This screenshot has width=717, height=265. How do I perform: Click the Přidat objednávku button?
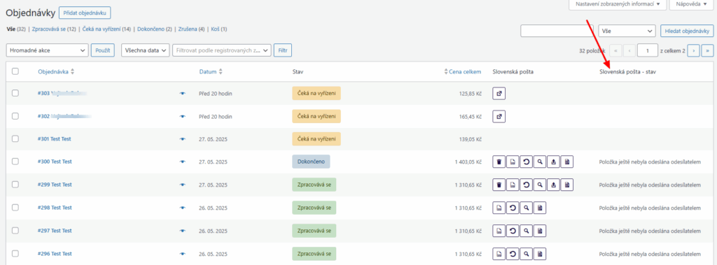coord(85,13)
